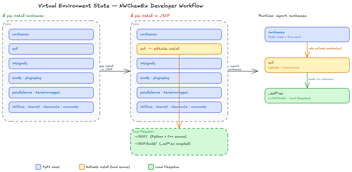Viewport: 352px width, 172px height.
Task: Click the 'calls scf.load_modules(mm)' arrow label
Action: pyautogui.click(x=325, y=48)
